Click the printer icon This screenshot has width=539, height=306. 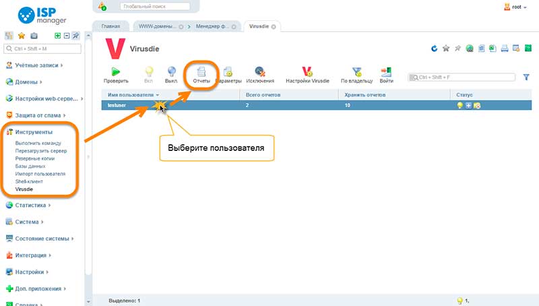pyautogui.click(x=504, y=49)
